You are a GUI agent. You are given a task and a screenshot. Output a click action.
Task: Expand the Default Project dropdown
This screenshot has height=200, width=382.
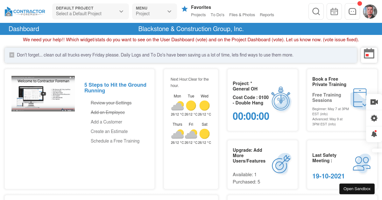point(90,11)
